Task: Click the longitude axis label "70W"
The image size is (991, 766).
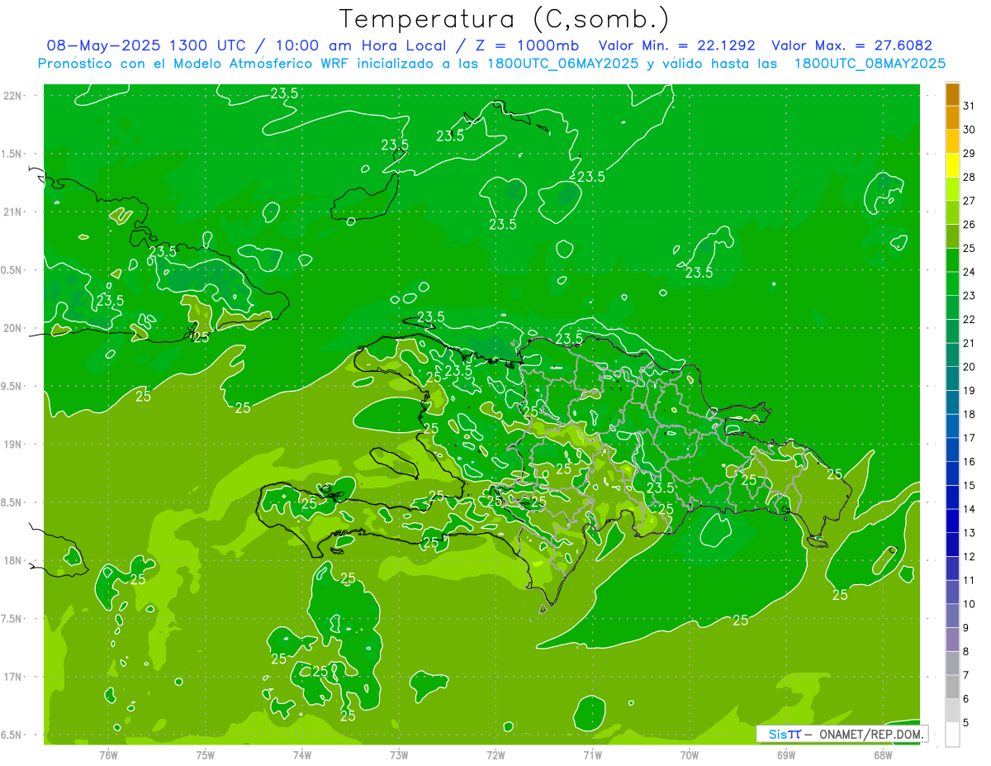Action: [x=689, y=754]
